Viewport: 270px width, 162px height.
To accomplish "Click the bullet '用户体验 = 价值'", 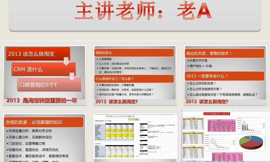I will pyautogui.click(x=200, y=66).
